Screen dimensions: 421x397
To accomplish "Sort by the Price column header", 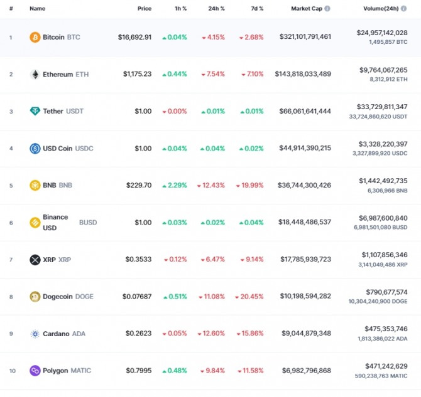I will pyautogui.click(x=145, y=9).
